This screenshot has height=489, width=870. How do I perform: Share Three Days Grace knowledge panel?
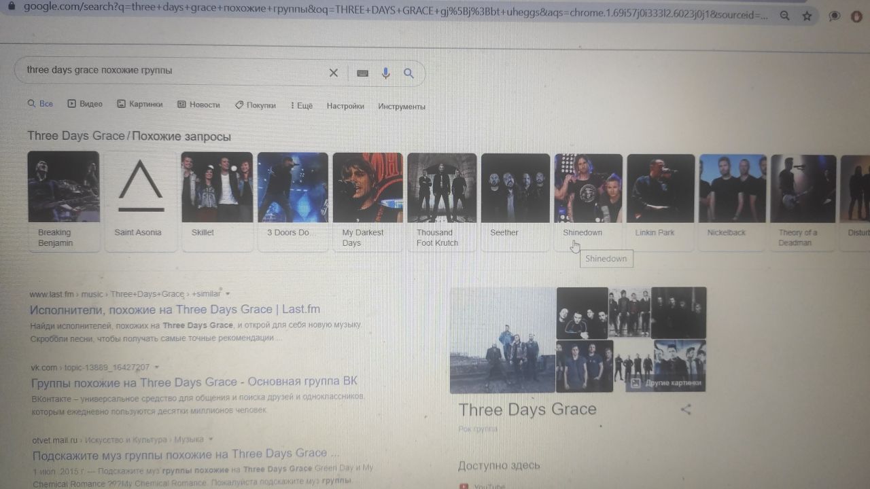pyautogui.click(x=686, y=410)
